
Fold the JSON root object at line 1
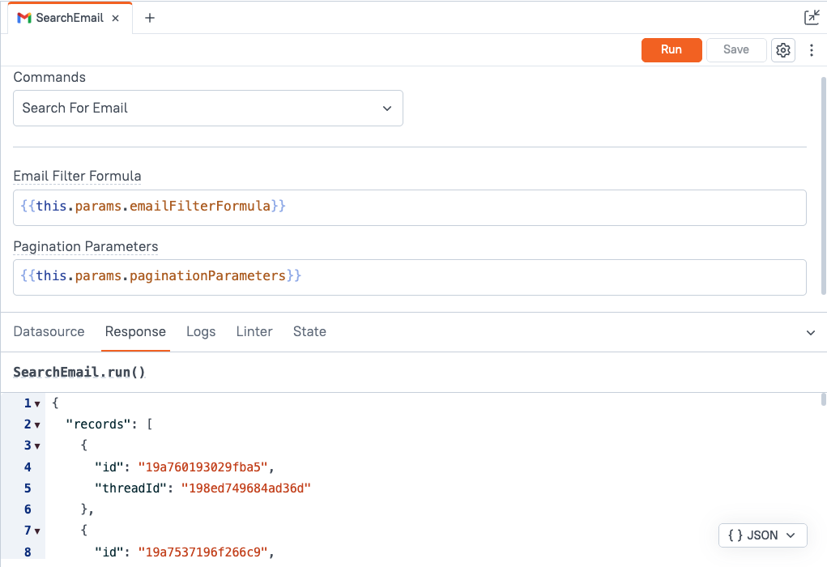click(37, 404)
